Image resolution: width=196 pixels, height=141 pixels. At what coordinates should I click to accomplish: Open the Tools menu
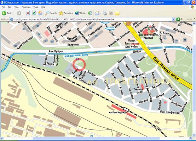coord(36,7)
